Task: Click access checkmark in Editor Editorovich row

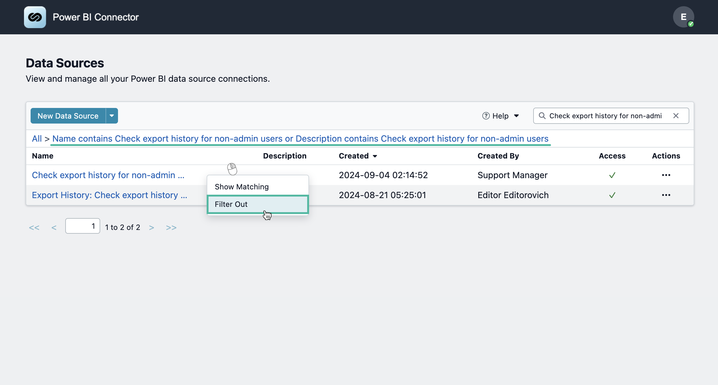Action: click(x=612, y=195)
